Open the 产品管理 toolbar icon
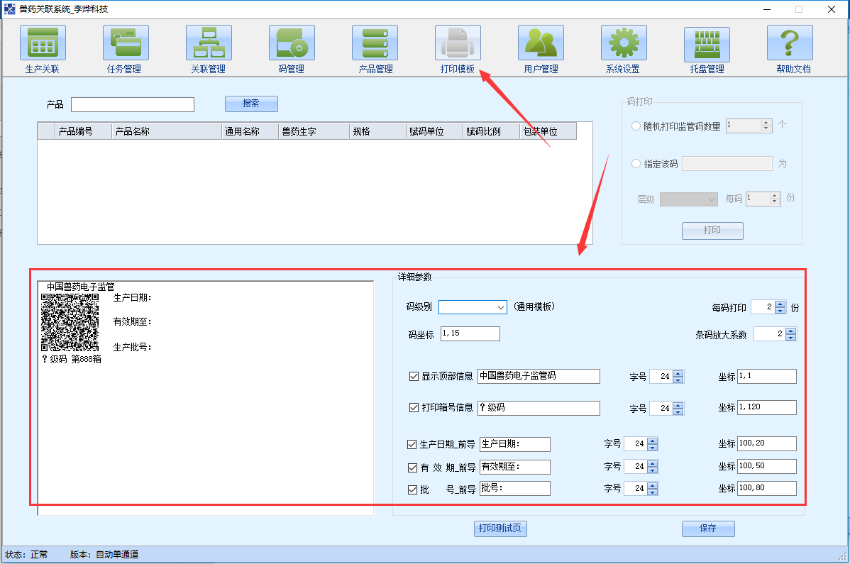This screenshot has height=564, width=850. (375, 43)
